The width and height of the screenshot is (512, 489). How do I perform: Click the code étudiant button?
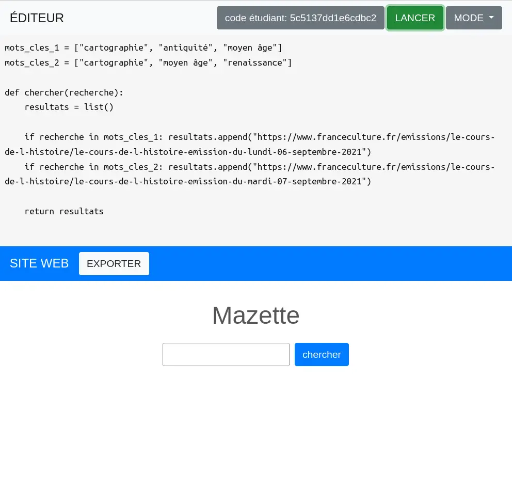300,18
